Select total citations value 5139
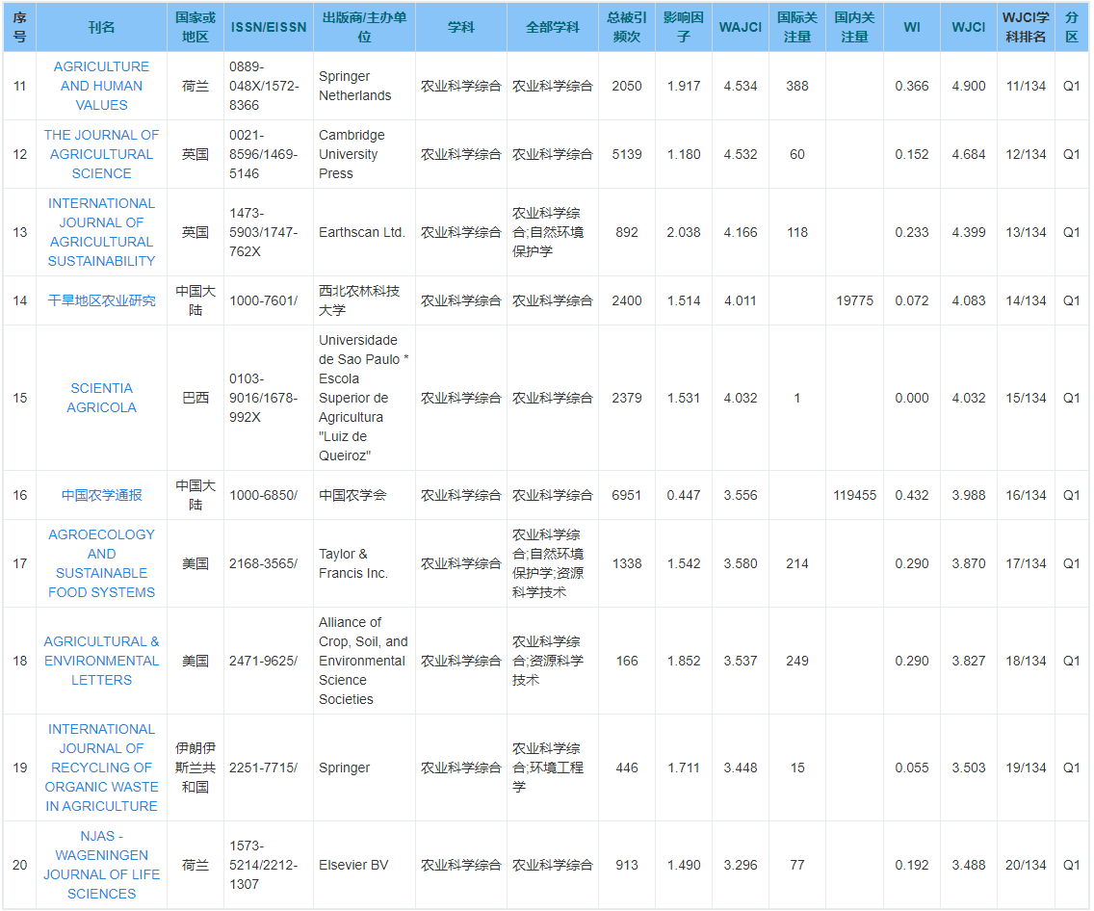Screen dimensions: 1094x911 627,154
